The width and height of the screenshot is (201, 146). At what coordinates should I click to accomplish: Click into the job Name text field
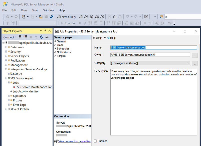coord(153,47)
